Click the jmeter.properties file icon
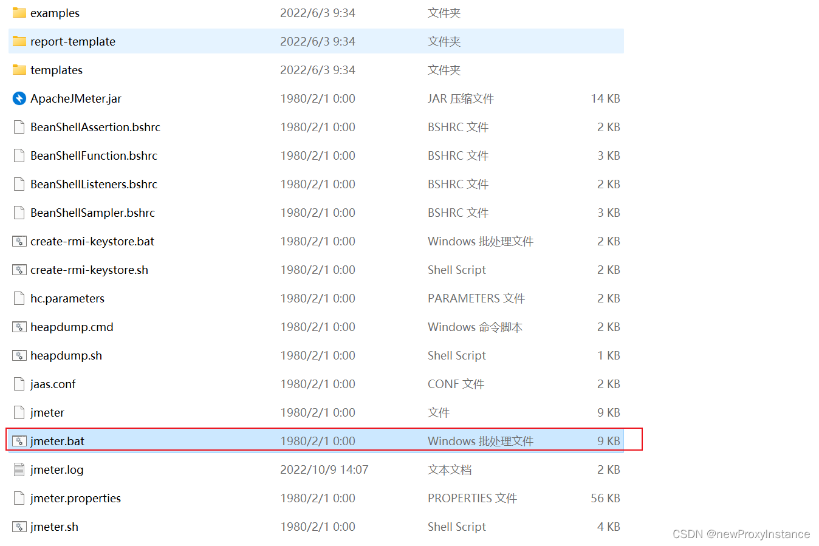819x546 pixels. pos(19,498)
